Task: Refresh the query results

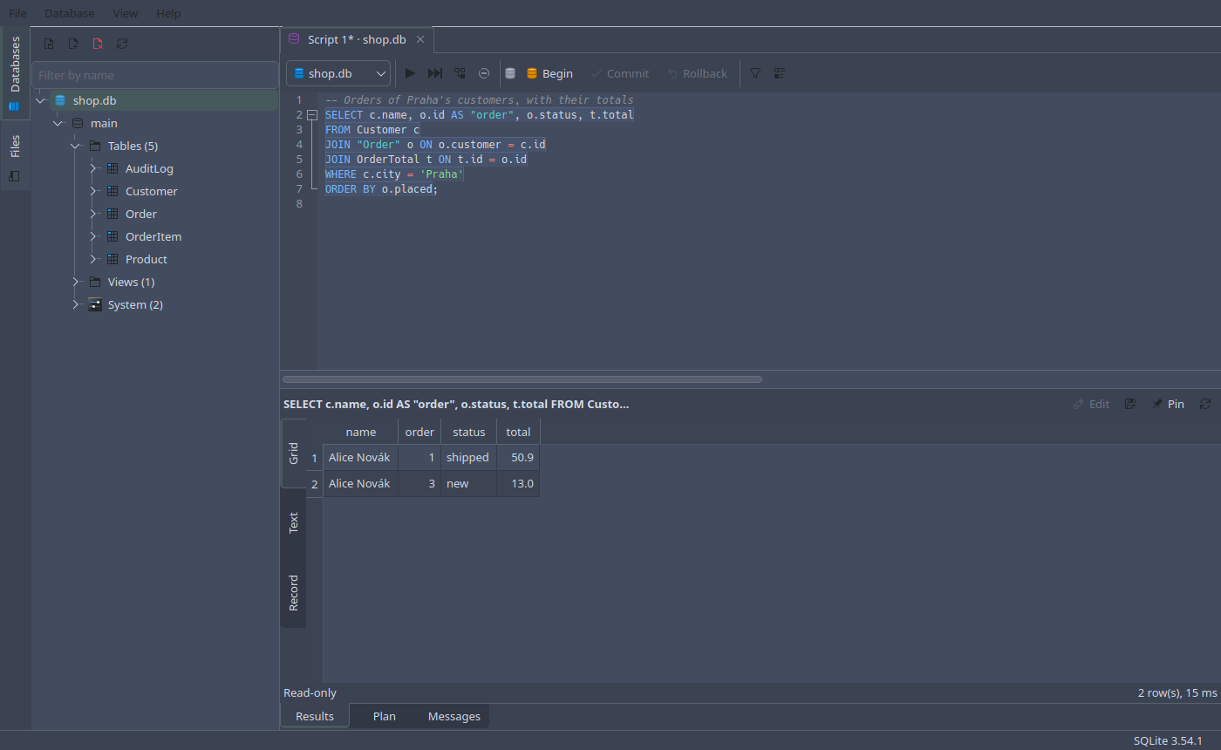Action: coord(1205,404)
